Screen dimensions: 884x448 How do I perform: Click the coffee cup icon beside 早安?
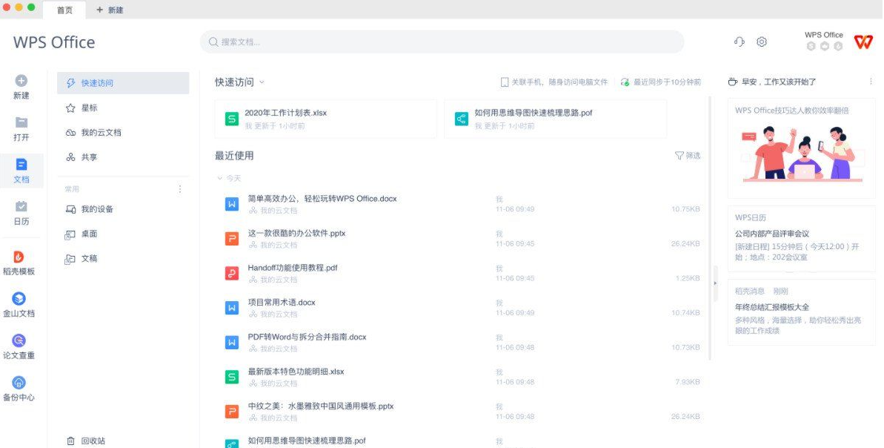732,82
